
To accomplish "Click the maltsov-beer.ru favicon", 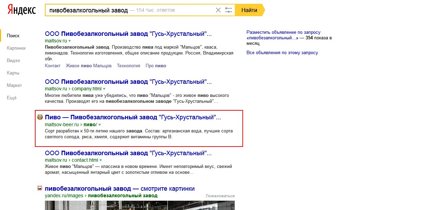I will (40, 117).
